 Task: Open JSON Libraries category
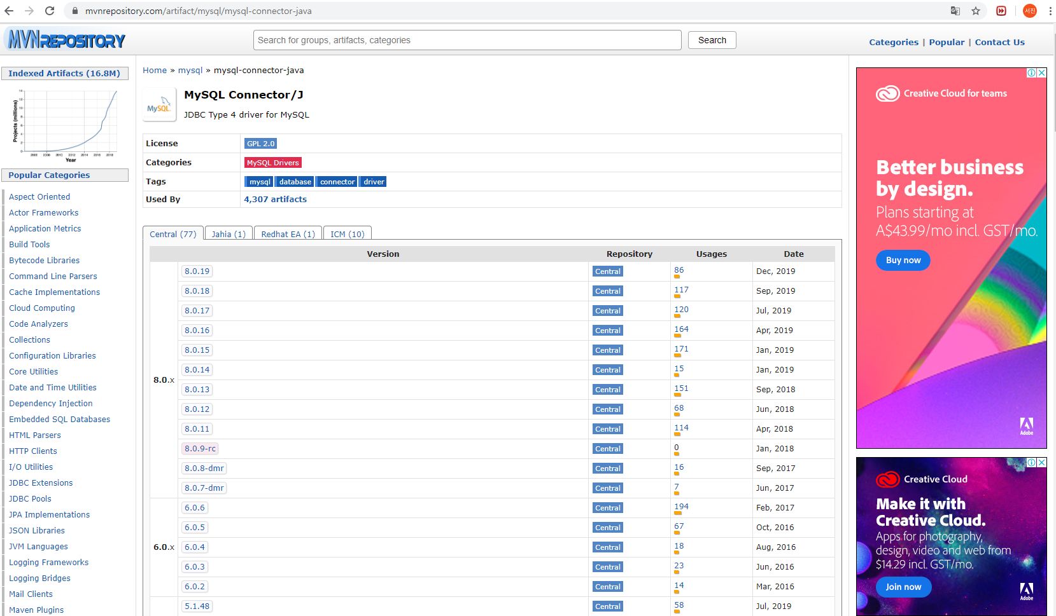point(37,530)
